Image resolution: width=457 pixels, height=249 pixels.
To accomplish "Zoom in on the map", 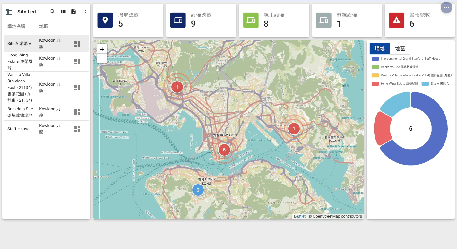I will 102,49.
